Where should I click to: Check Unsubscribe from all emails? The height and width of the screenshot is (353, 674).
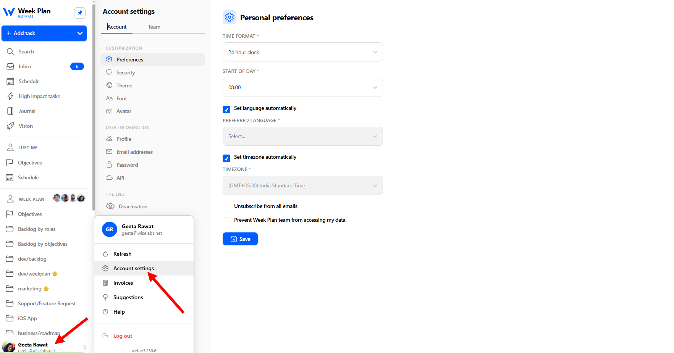click(x=226, y=207)
